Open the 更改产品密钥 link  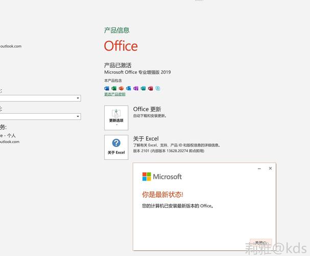pyautogui.click(x=115, y=94)
